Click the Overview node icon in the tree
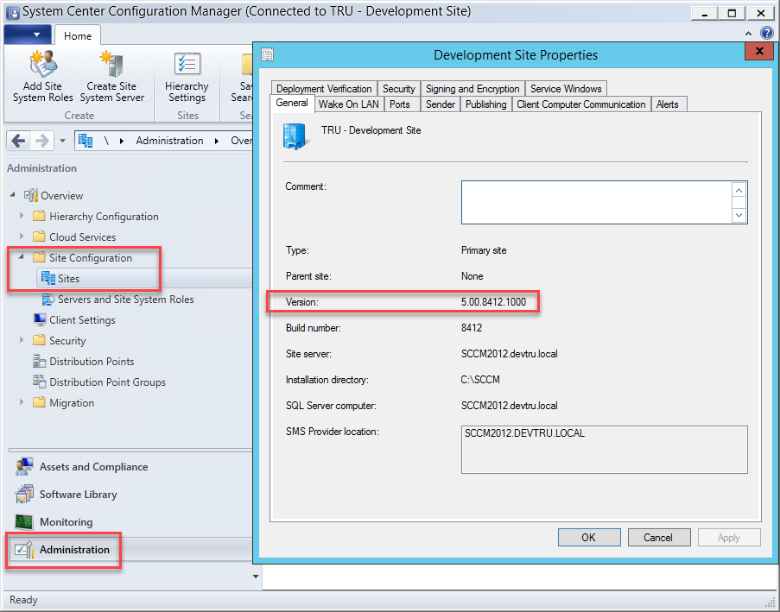 click(31, 195)
